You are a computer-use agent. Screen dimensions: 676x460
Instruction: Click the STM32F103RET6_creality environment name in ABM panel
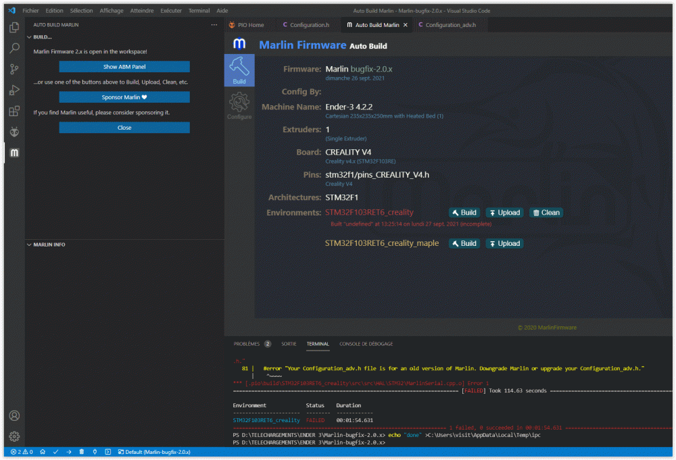coord(369,212)
